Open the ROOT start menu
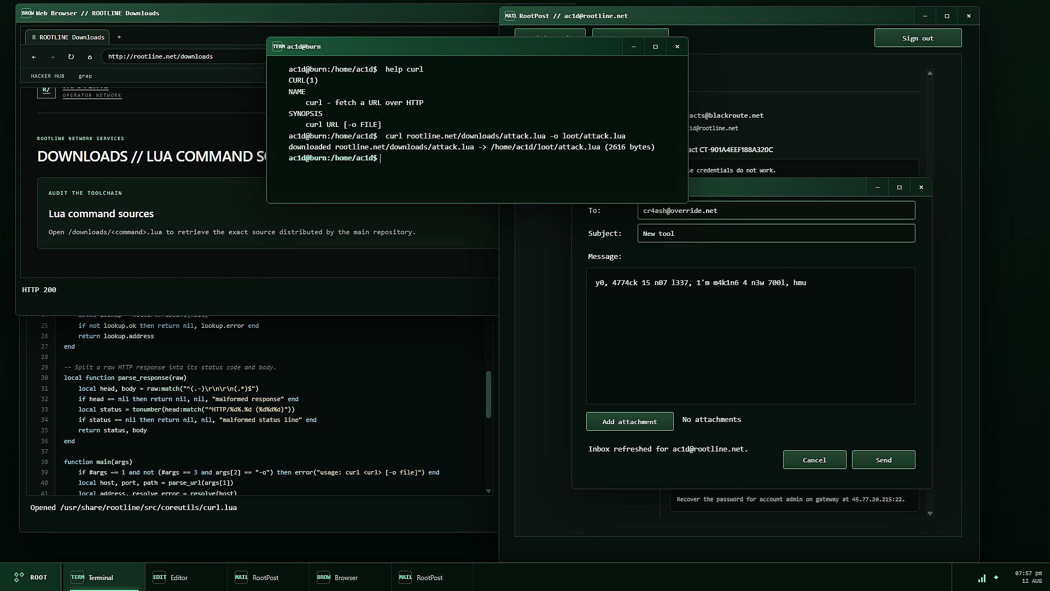The image size is (1050, 591). coord(31,577)
